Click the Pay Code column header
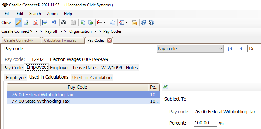 pyautogui.click(x=77, y=87)
